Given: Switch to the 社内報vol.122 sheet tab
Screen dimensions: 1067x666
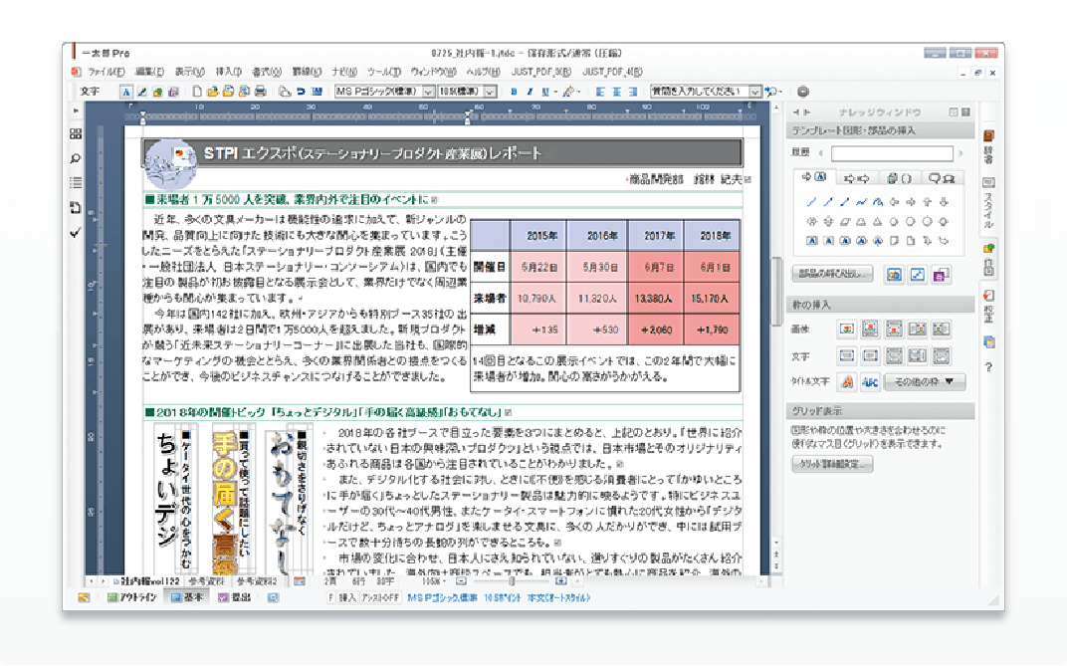Looking at the screenshot, I should pos(146,581).
